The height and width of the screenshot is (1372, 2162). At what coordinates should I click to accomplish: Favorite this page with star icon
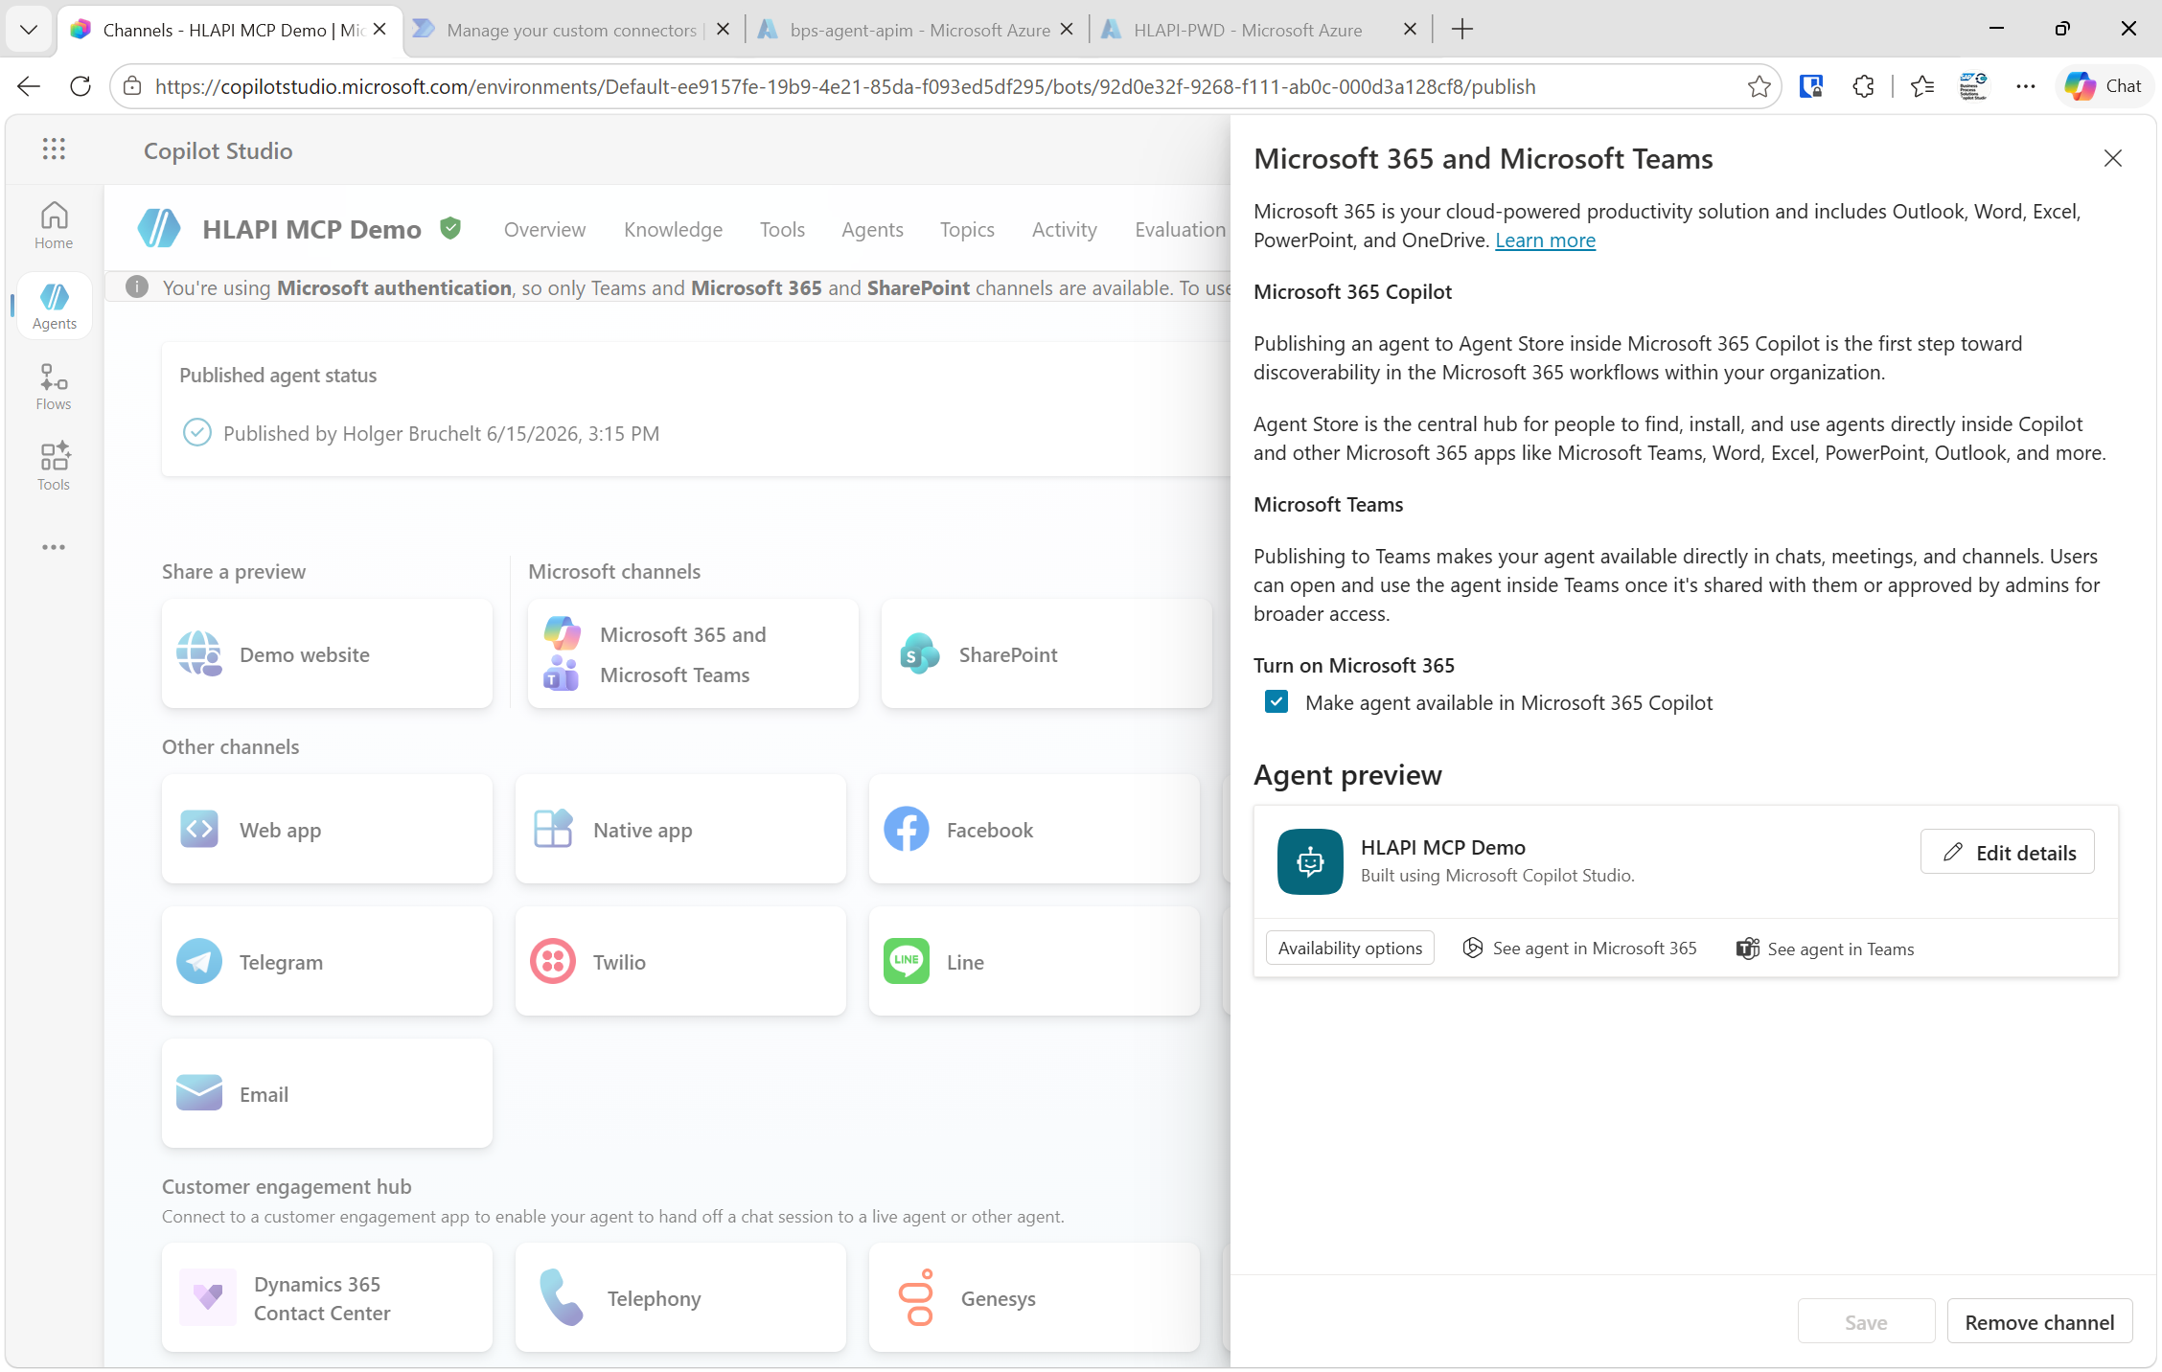coord(1759,87)
